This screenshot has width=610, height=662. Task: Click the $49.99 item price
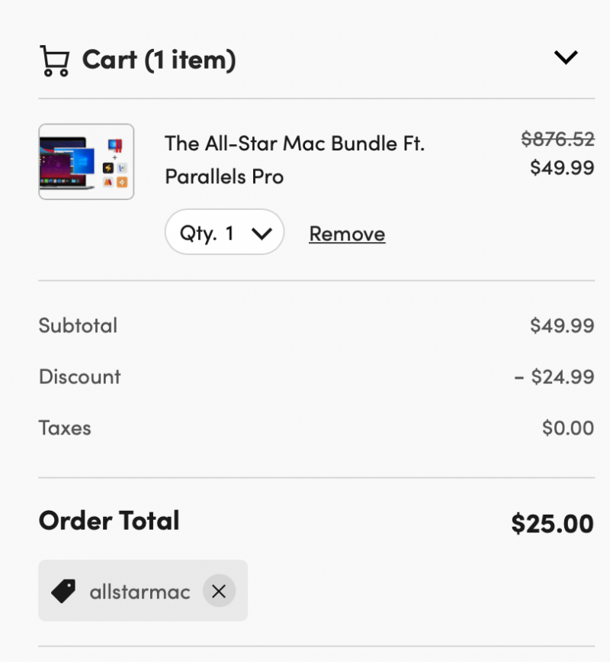pos(562,168)
